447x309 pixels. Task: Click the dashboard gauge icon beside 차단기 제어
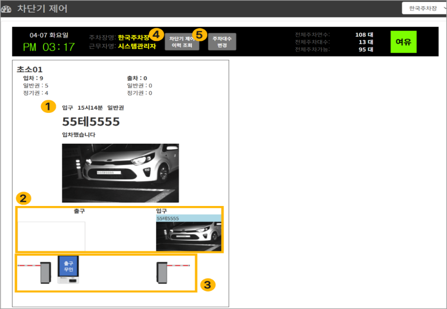[x=6, y=9]
